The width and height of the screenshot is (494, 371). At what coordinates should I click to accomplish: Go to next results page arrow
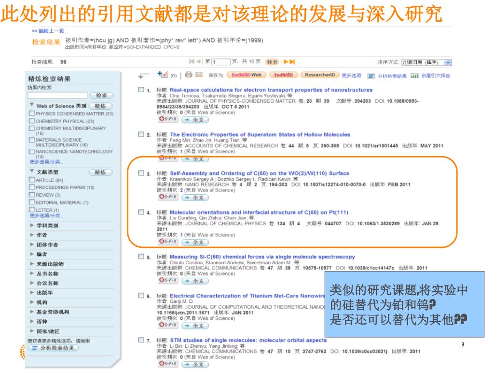[x=286, y=62]
